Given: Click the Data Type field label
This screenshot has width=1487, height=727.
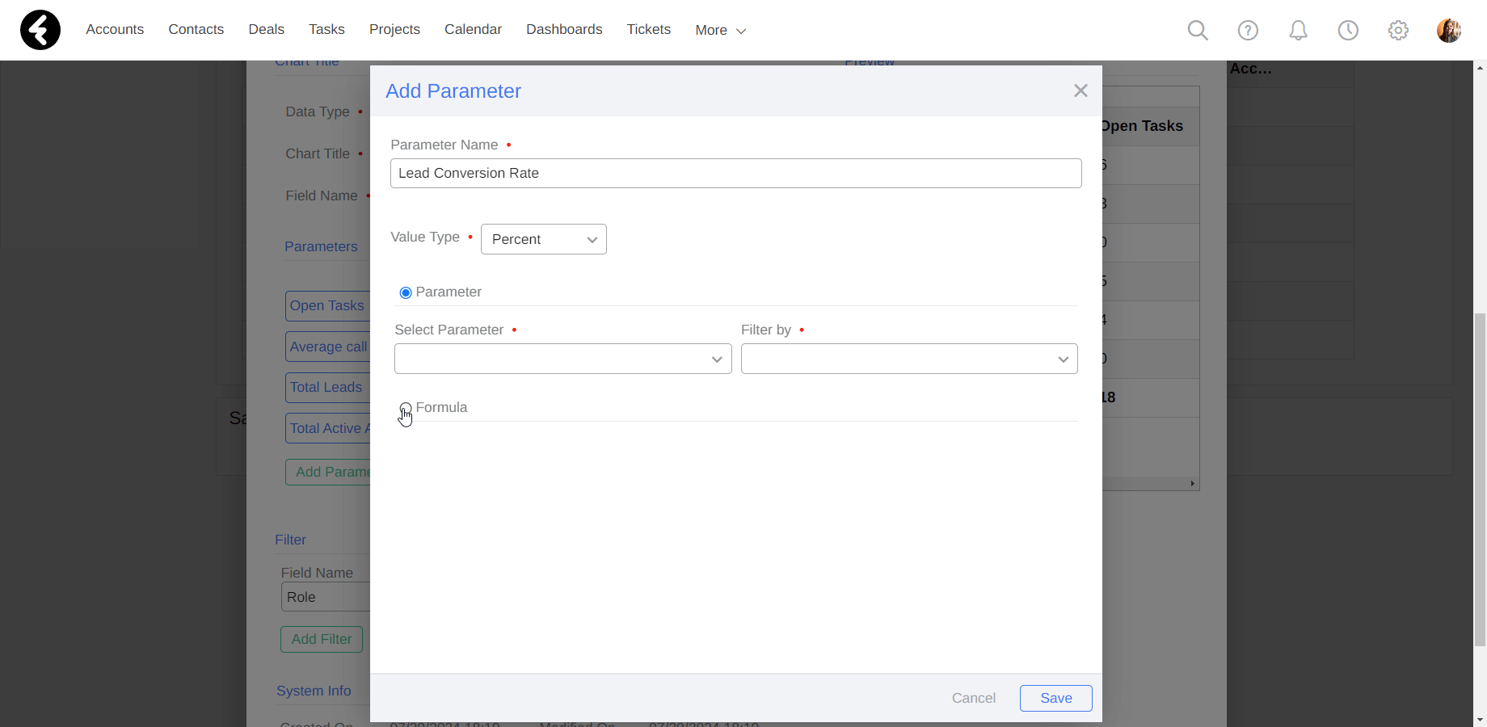Looking at the screenshot, I should coord(318,111).
